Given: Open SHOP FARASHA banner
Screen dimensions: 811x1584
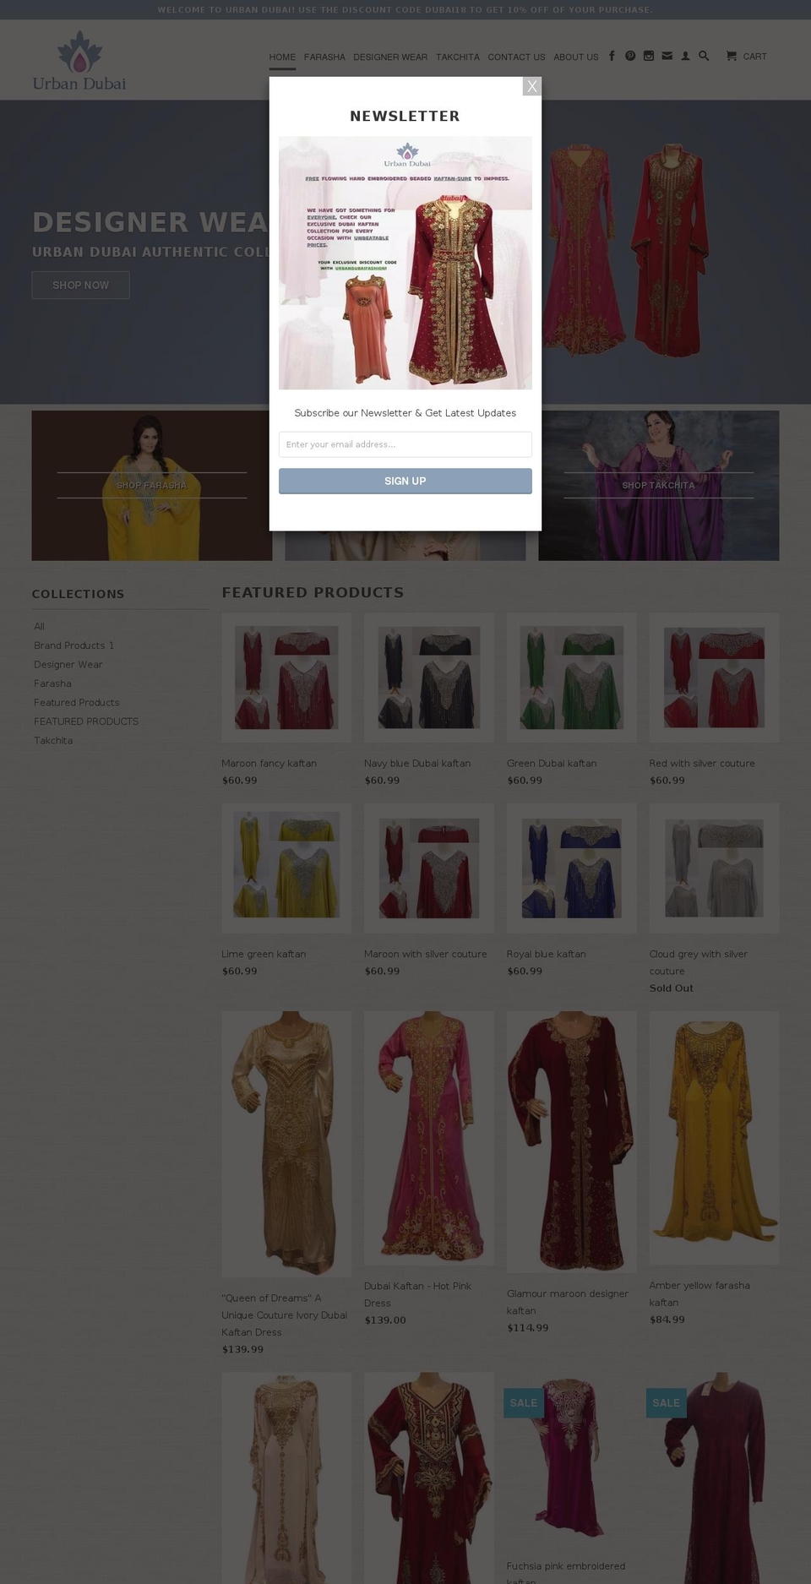Looking at the screenshot, I should click(x=152, y=485).
